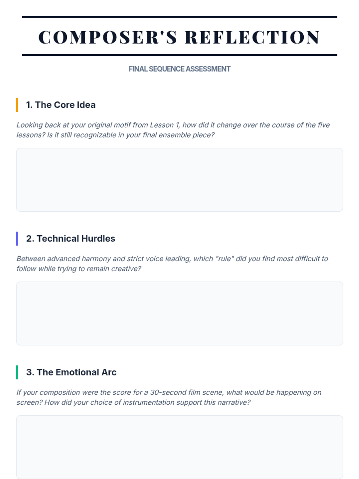Click the Final Sequence Assessment subtitle
The image size is (359, 479).
[x=180, y=69]
